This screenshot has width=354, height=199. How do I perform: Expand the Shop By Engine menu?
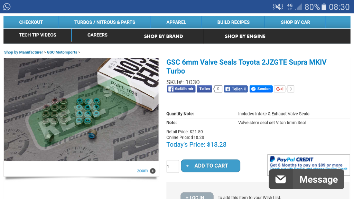[x=245, y=36]
